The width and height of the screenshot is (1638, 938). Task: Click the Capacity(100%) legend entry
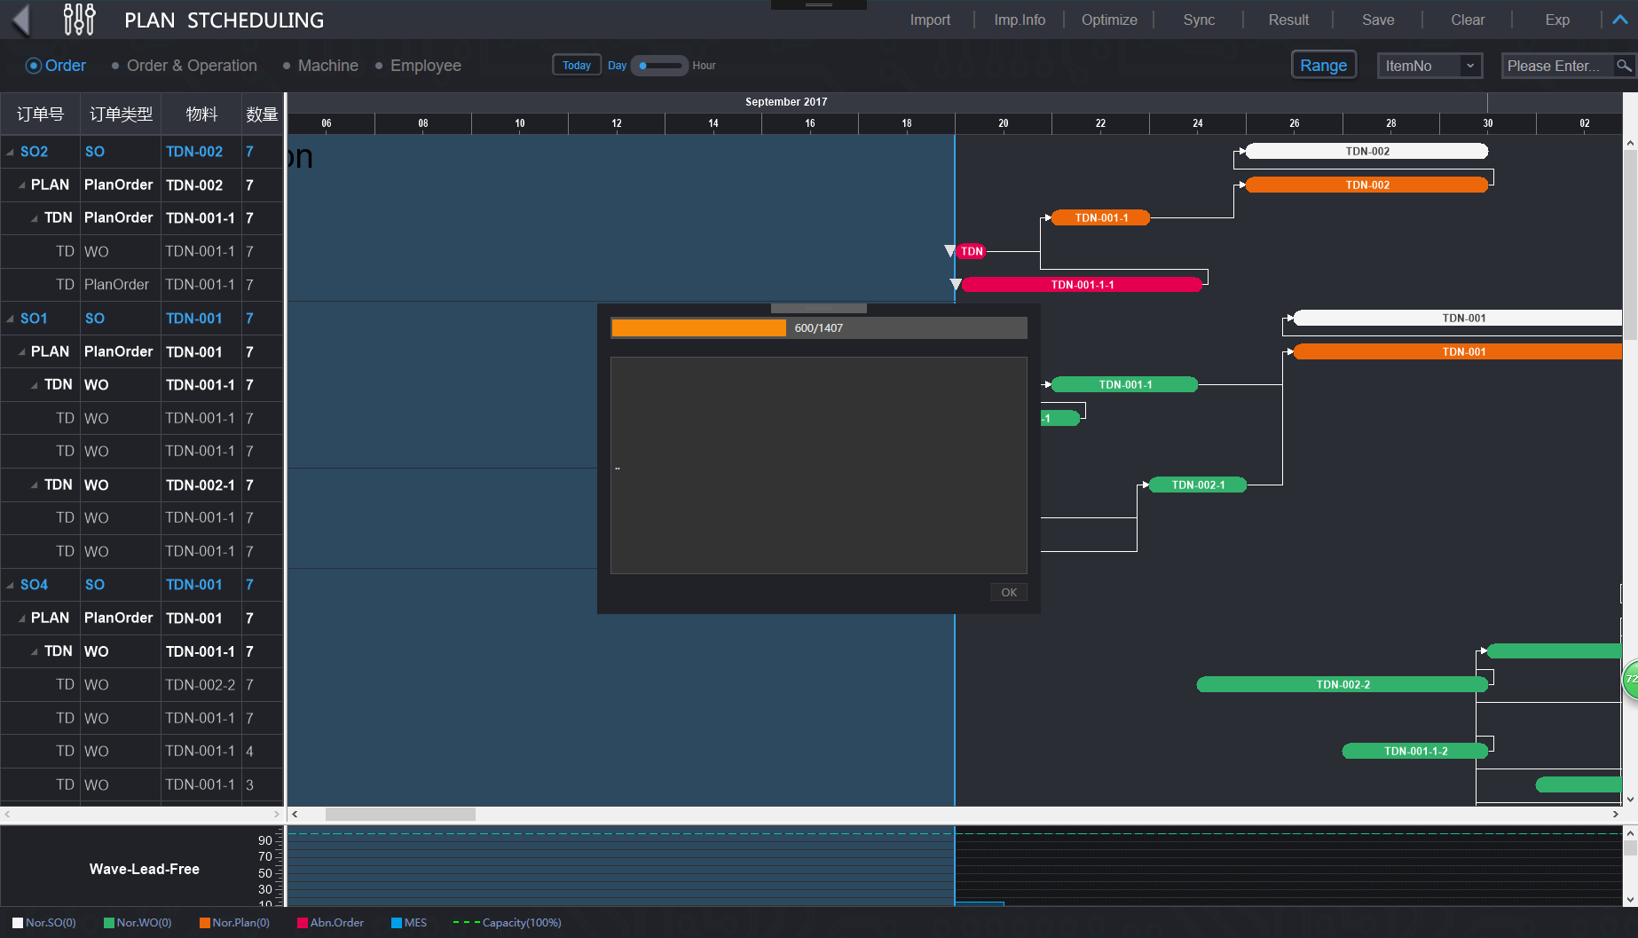point(507,923)
